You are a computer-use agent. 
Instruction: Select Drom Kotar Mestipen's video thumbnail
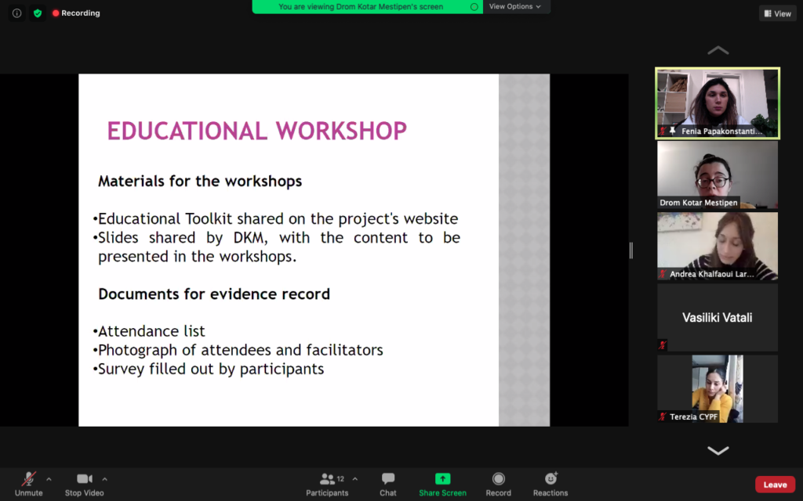[718, 175]
